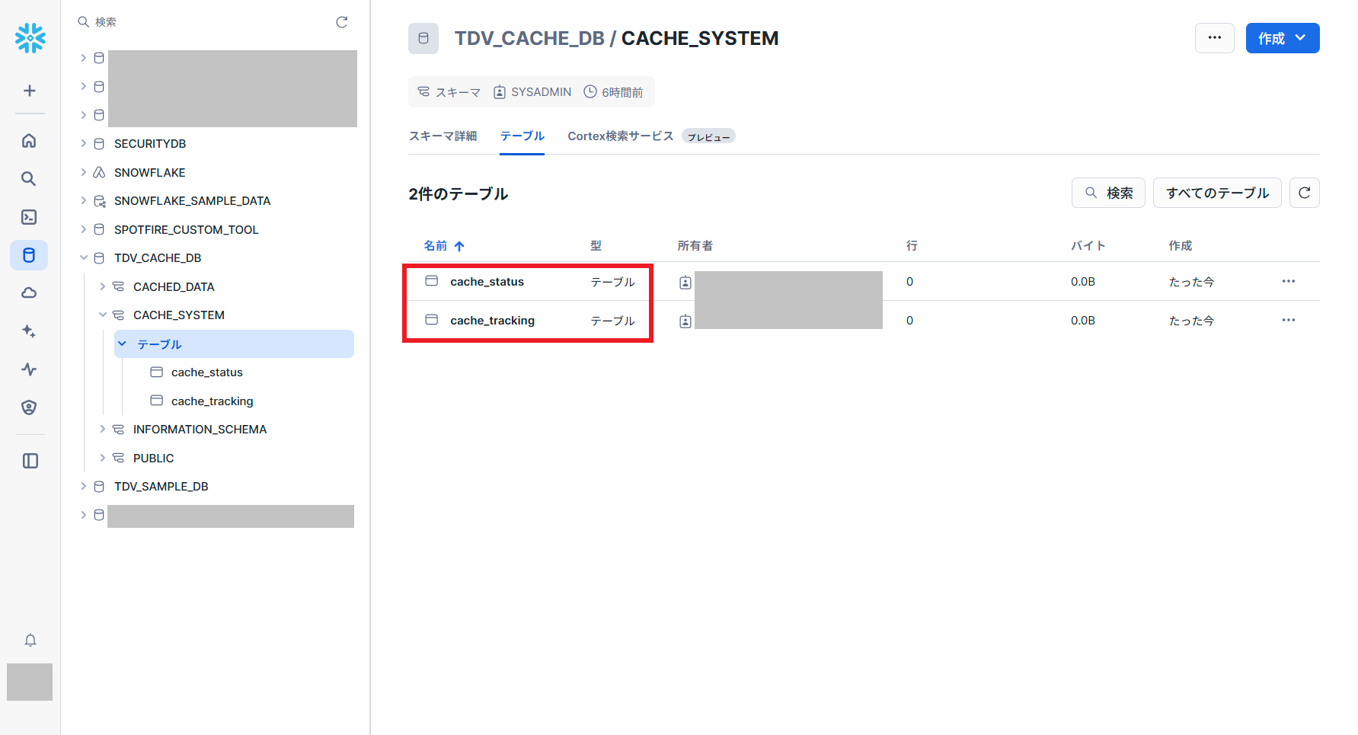Expand the SNOWFLAKE database node
Viewport: 1358px width, 735px height.
[84, 172]
